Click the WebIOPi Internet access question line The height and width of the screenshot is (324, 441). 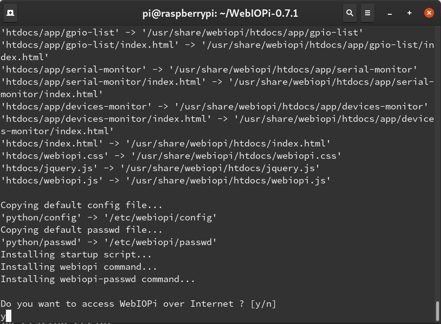[138, 303]
